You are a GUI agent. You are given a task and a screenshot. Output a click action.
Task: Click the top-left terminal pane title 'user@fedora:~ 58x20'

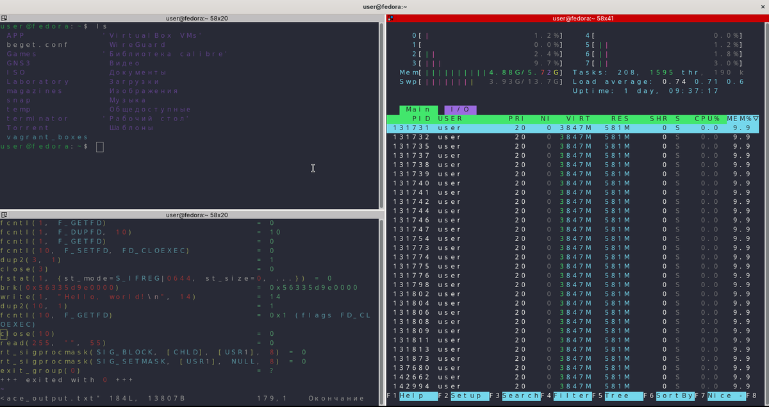click(x=197, y=18)
